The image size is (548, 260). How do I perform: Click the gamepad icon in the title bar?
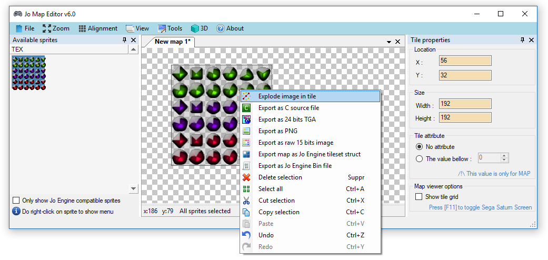(18, 14)
